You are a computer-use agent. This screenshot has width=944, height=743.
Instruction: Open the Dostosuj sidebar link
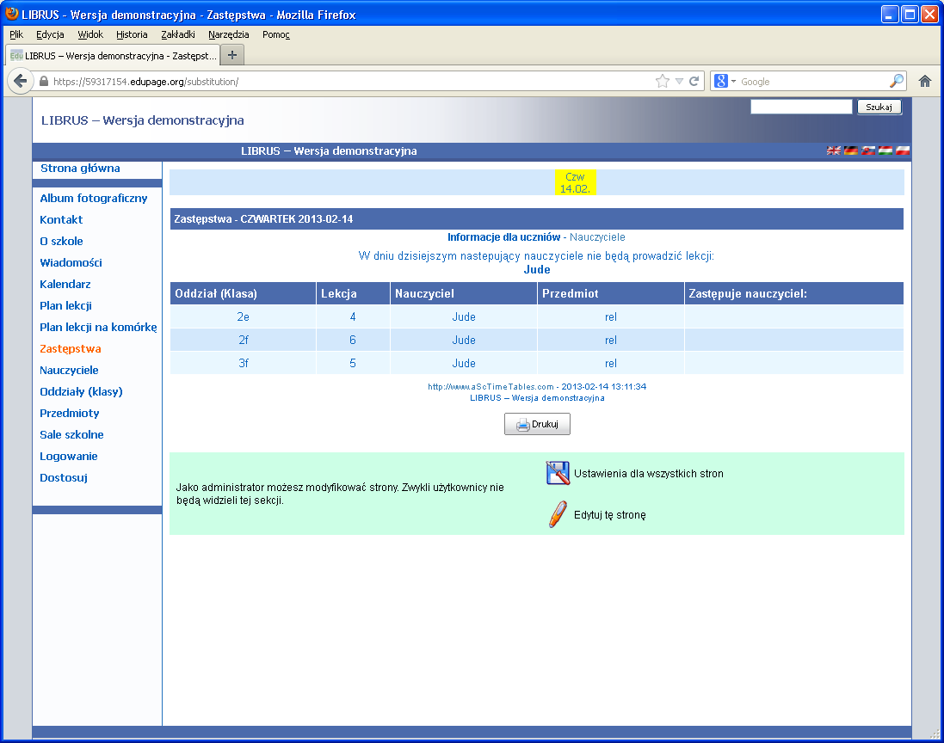pos(63,477)
